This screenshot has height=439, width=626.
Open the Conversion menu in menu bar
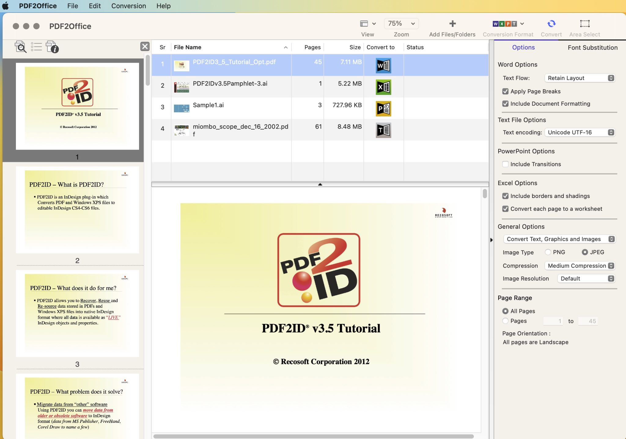pos(128,6)
